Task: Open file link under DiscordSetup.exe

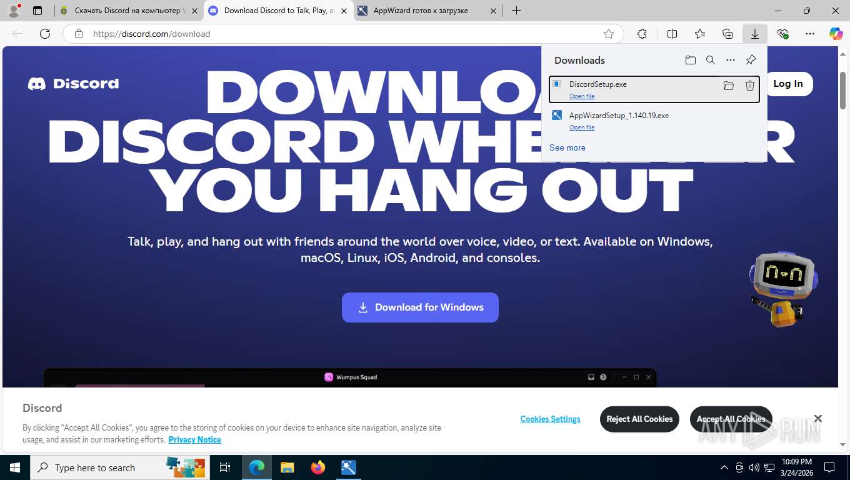Action: click(582, 96)
